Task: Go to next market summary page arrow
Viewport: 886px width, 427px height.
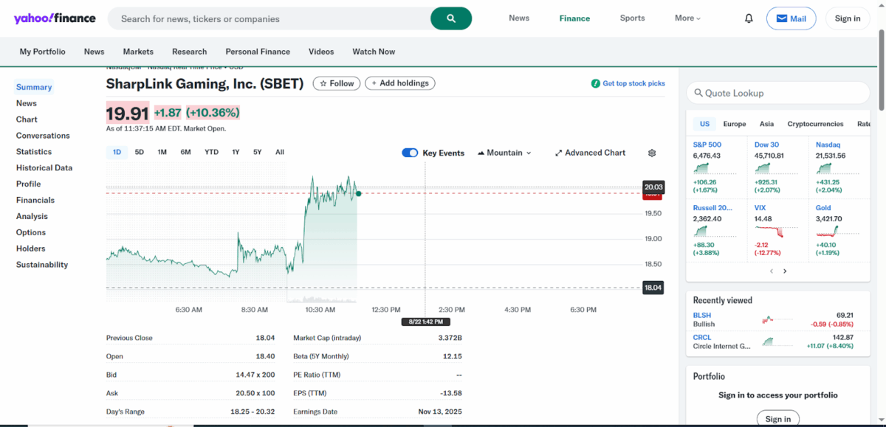Action: click(785, 271)
